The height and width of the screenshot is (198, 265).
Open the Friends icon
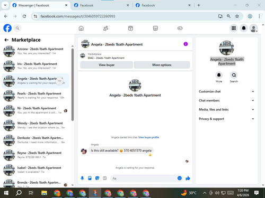[106, 28]
